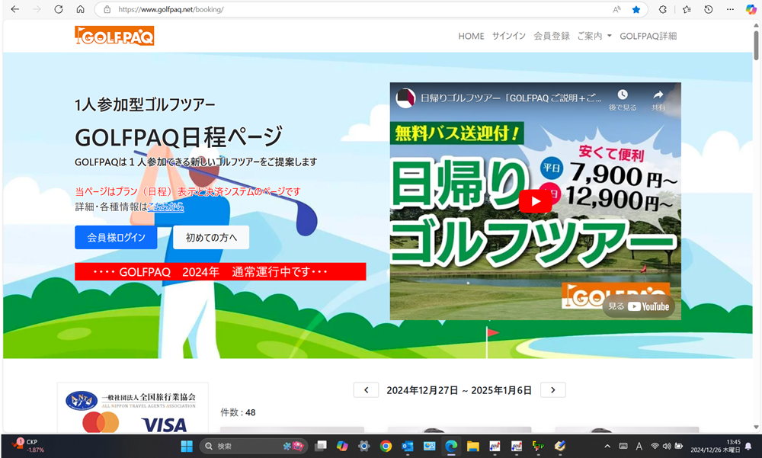Open the Copilot icon in the browser toolbar
The width and height of the screenshot is (762, 458).
click(751, 9)
